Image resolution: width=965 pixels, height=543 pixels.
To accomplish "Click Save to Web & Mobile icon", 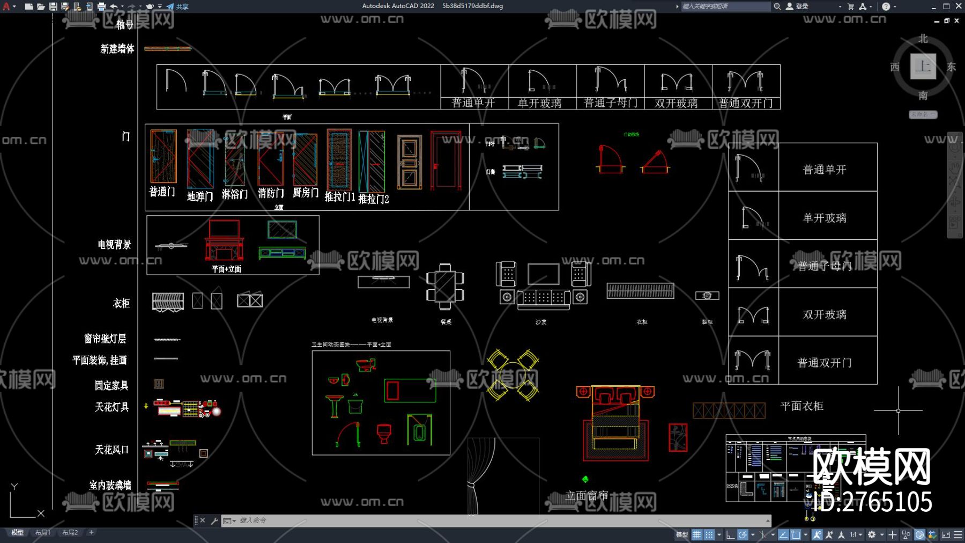I will point(89,6).
